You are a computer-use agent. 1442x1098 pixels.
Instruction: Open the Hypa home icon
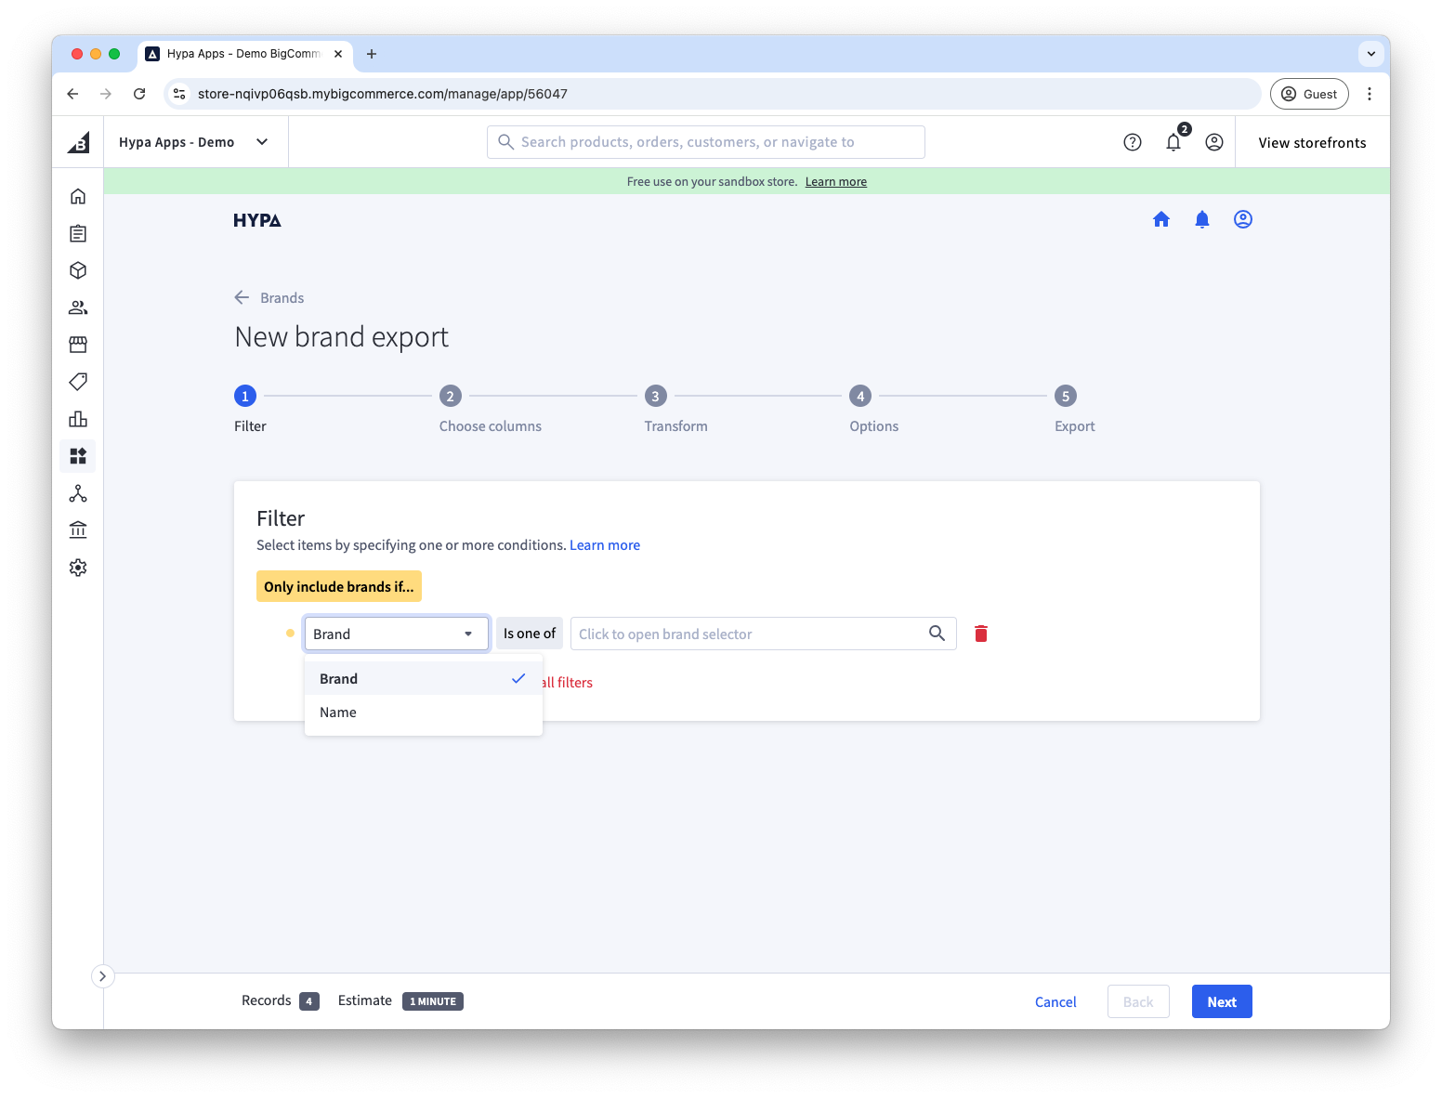(1160, 219)
